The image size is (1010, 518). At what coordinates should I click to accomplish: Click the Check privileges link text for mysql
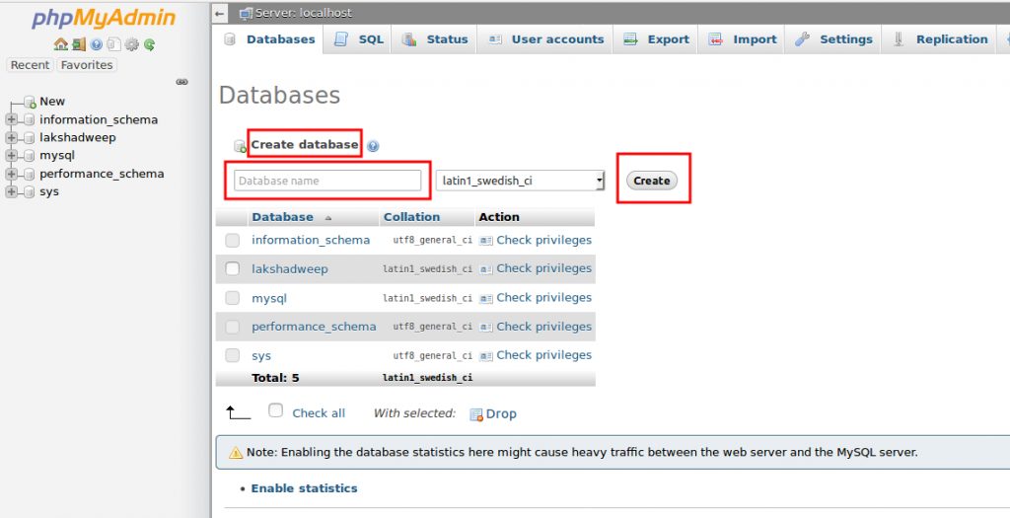tap(543, 298)
